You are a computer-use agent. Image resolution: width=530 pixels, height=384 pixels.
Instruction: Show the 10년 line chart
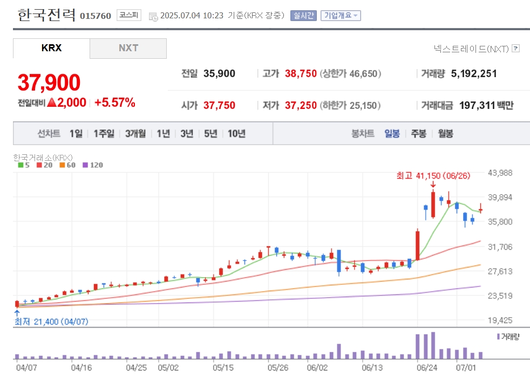click(x=236, y=134)
